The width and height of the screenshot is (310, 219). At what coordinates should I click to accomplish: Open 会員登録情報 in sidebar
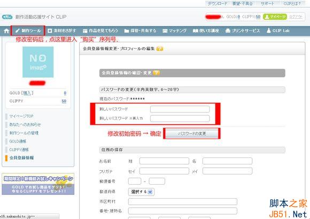[x=21, y=158]
